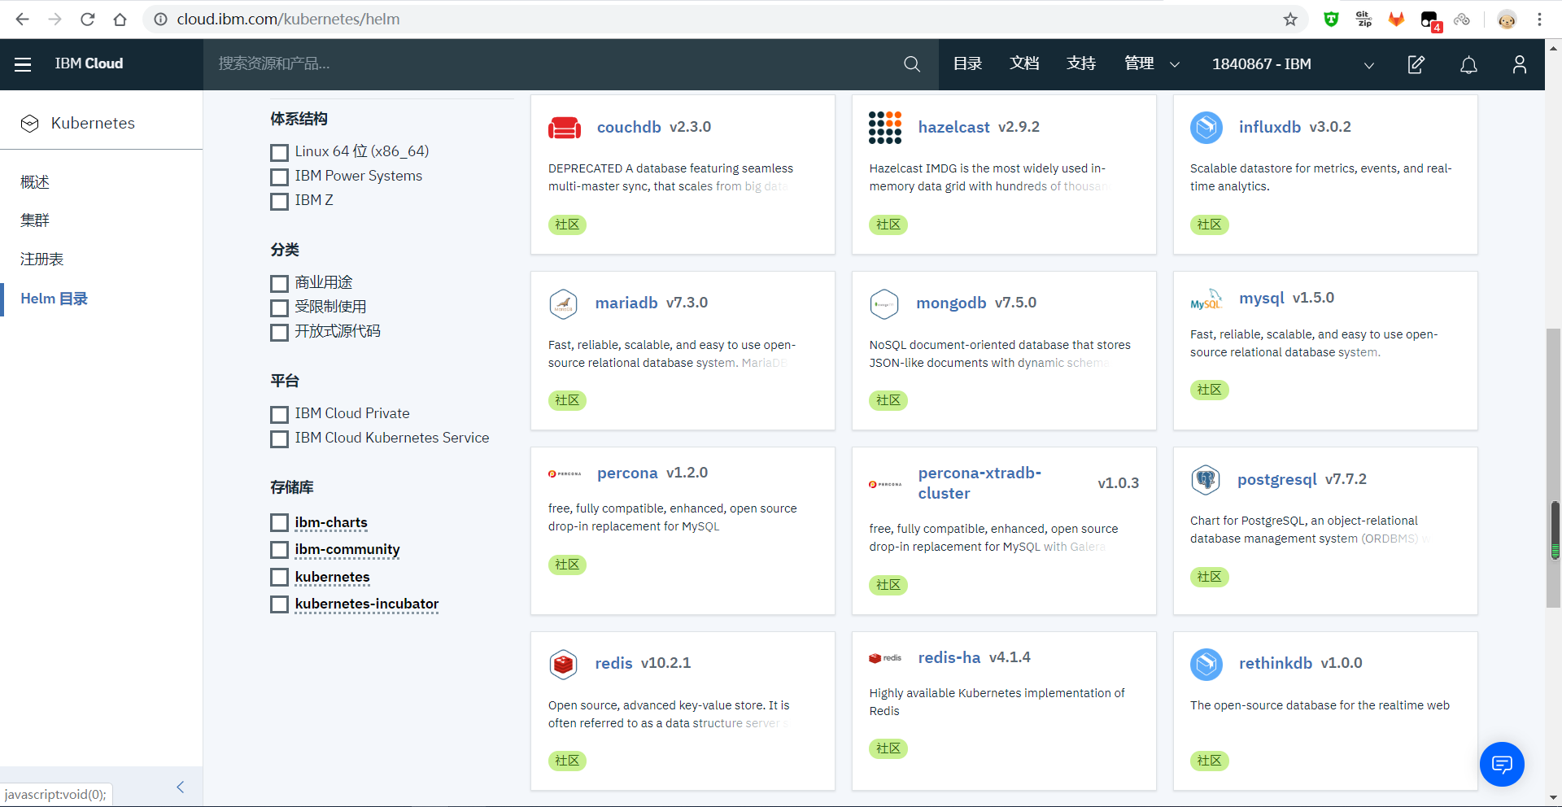
Task: Open the percona-xtradb-cluster chart link
Action: pos(980,483)
